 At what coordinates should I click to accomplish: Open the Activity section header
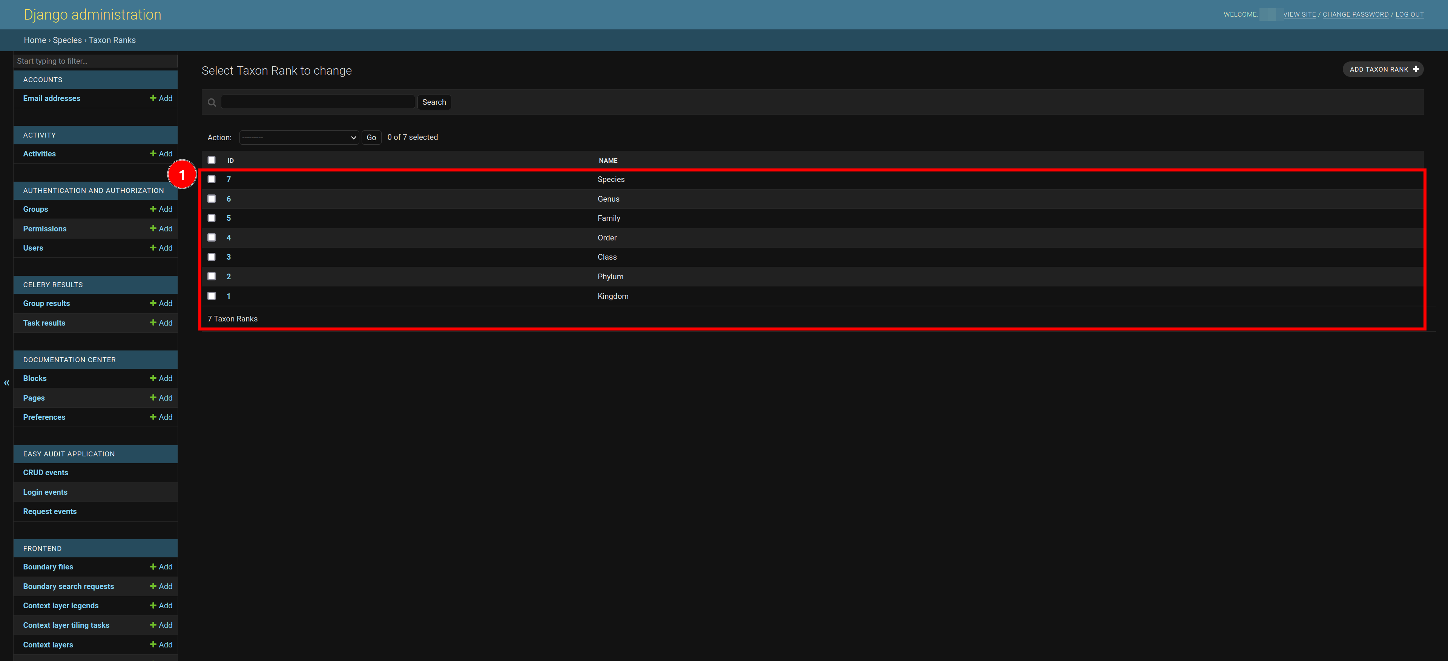click(x=39, y=135)
